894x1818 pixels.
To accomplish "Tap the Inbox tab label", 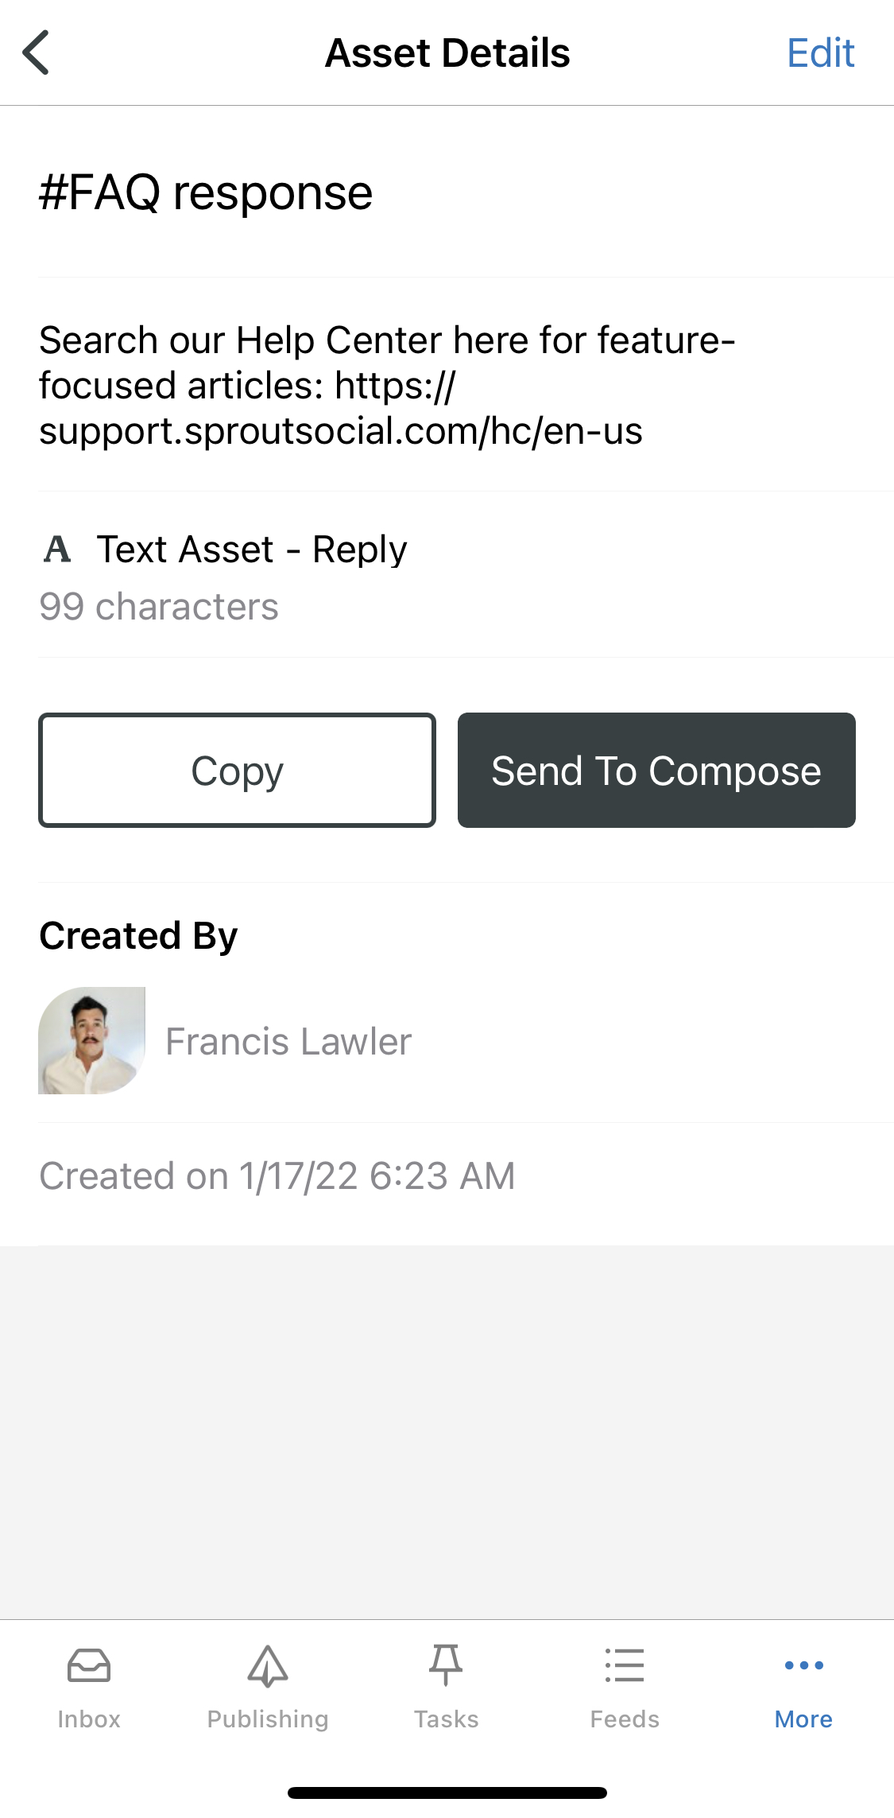I will pyautogui.click(x=89, y=1719).
